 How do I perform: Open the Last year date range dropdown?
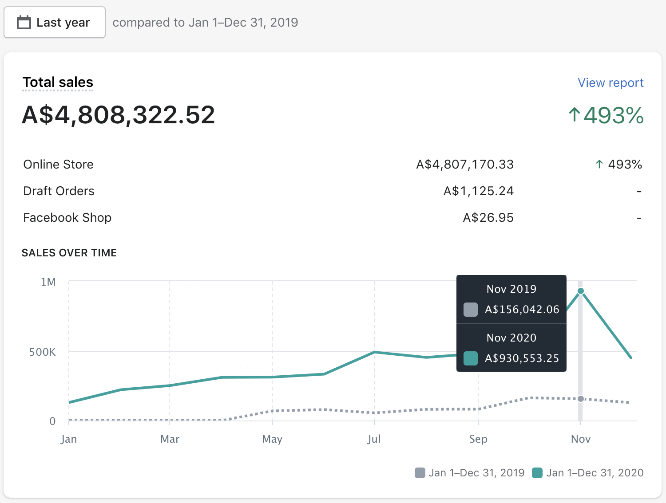click(x=55, y=22)
